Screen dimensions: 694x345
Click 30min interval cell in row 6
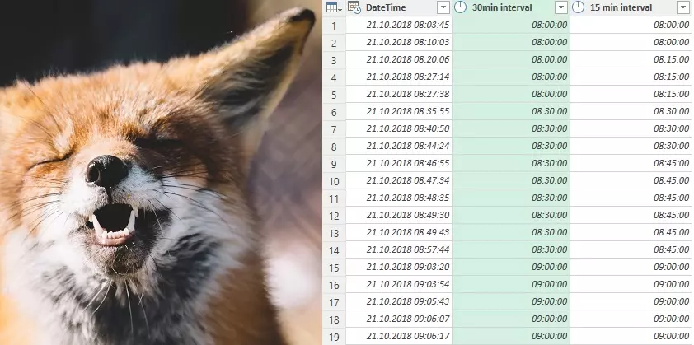coord(511,111)
